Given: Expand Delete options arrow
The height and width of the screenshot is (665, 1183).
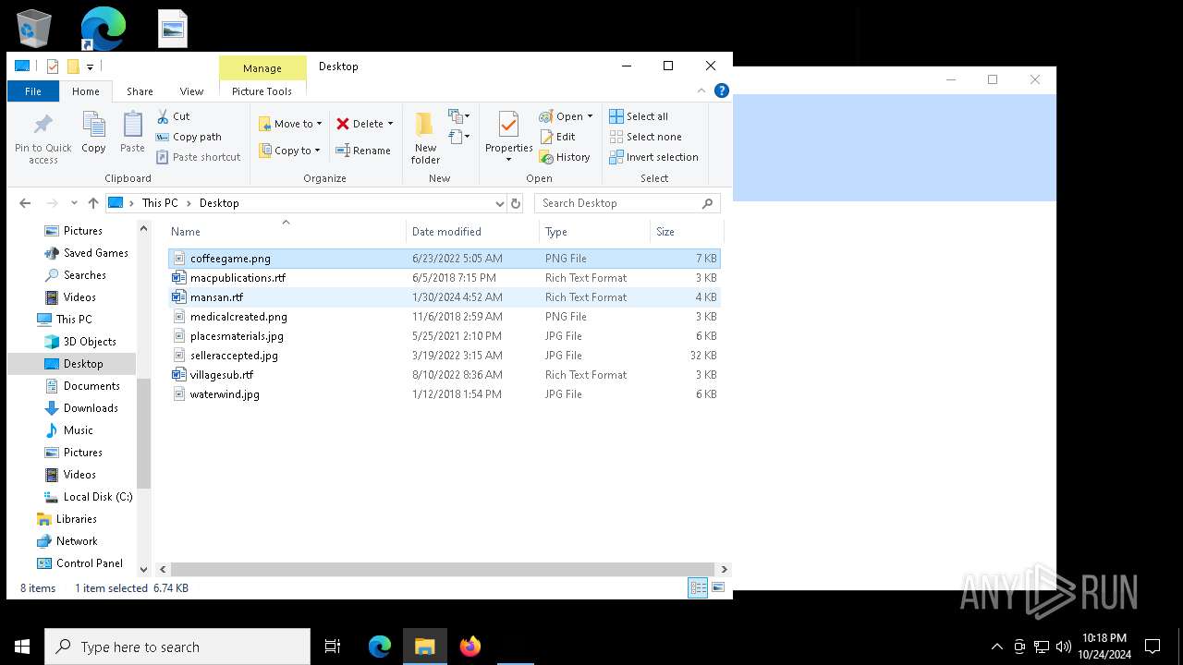Looking at the screenshot, I should point(390,124).
